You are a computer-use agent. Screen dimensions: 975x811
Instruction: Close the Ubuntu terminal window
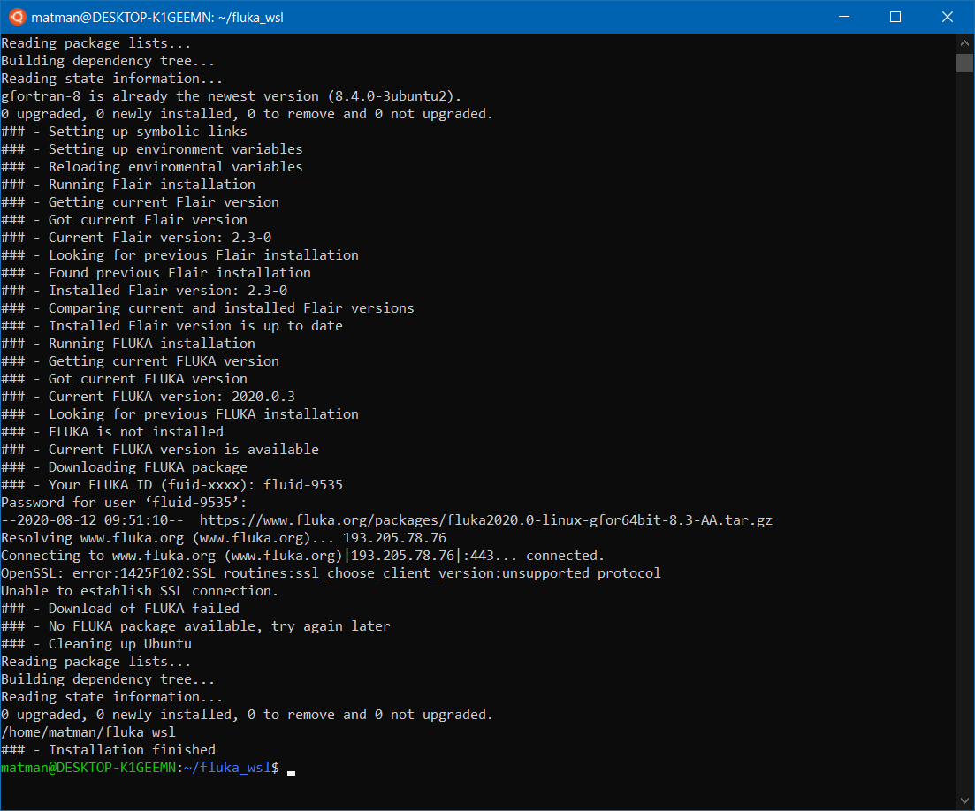click(x=947, y=17)
